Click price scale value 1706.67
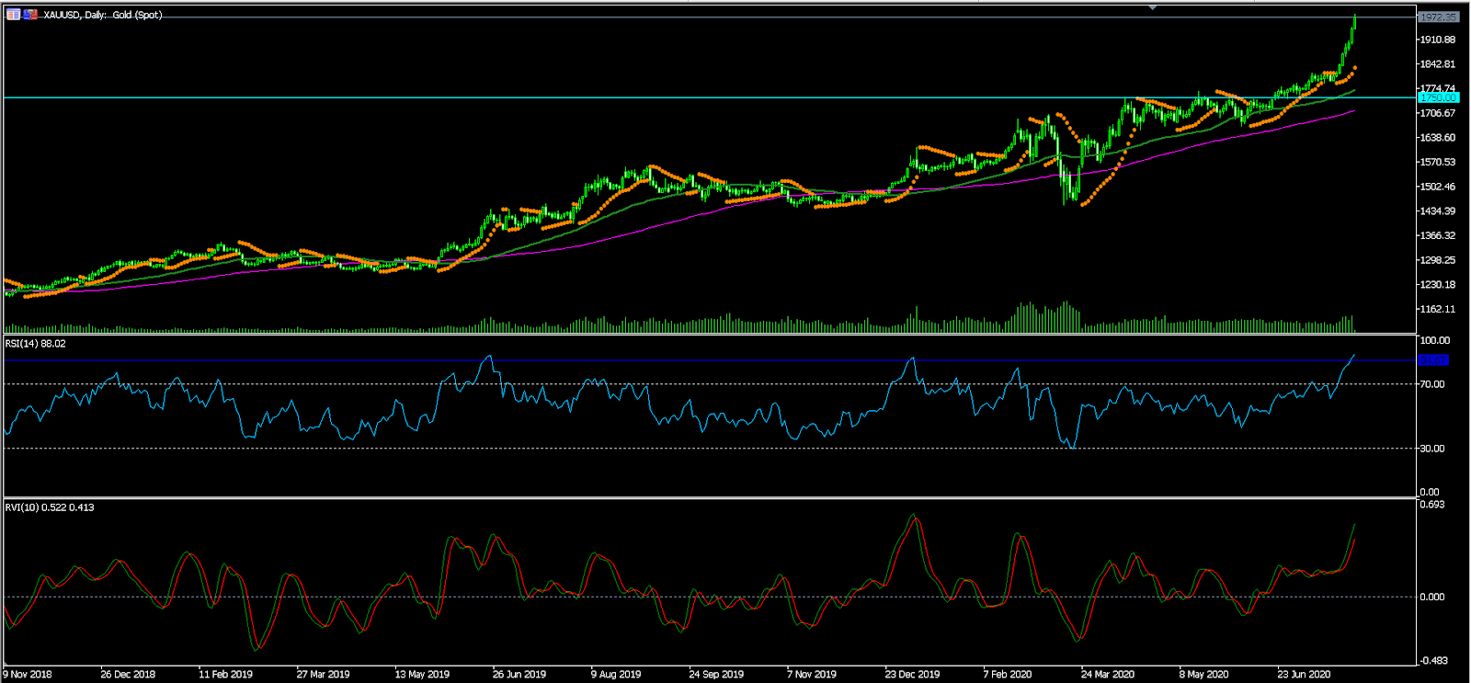 1438,113
